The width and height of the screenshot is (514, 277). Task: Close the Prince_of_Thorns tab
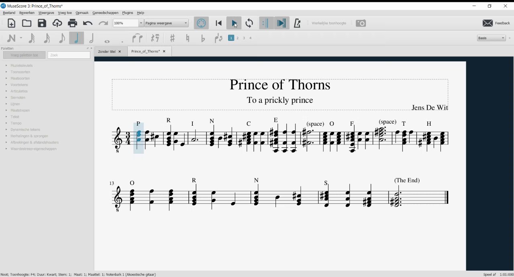pos(164,52)
